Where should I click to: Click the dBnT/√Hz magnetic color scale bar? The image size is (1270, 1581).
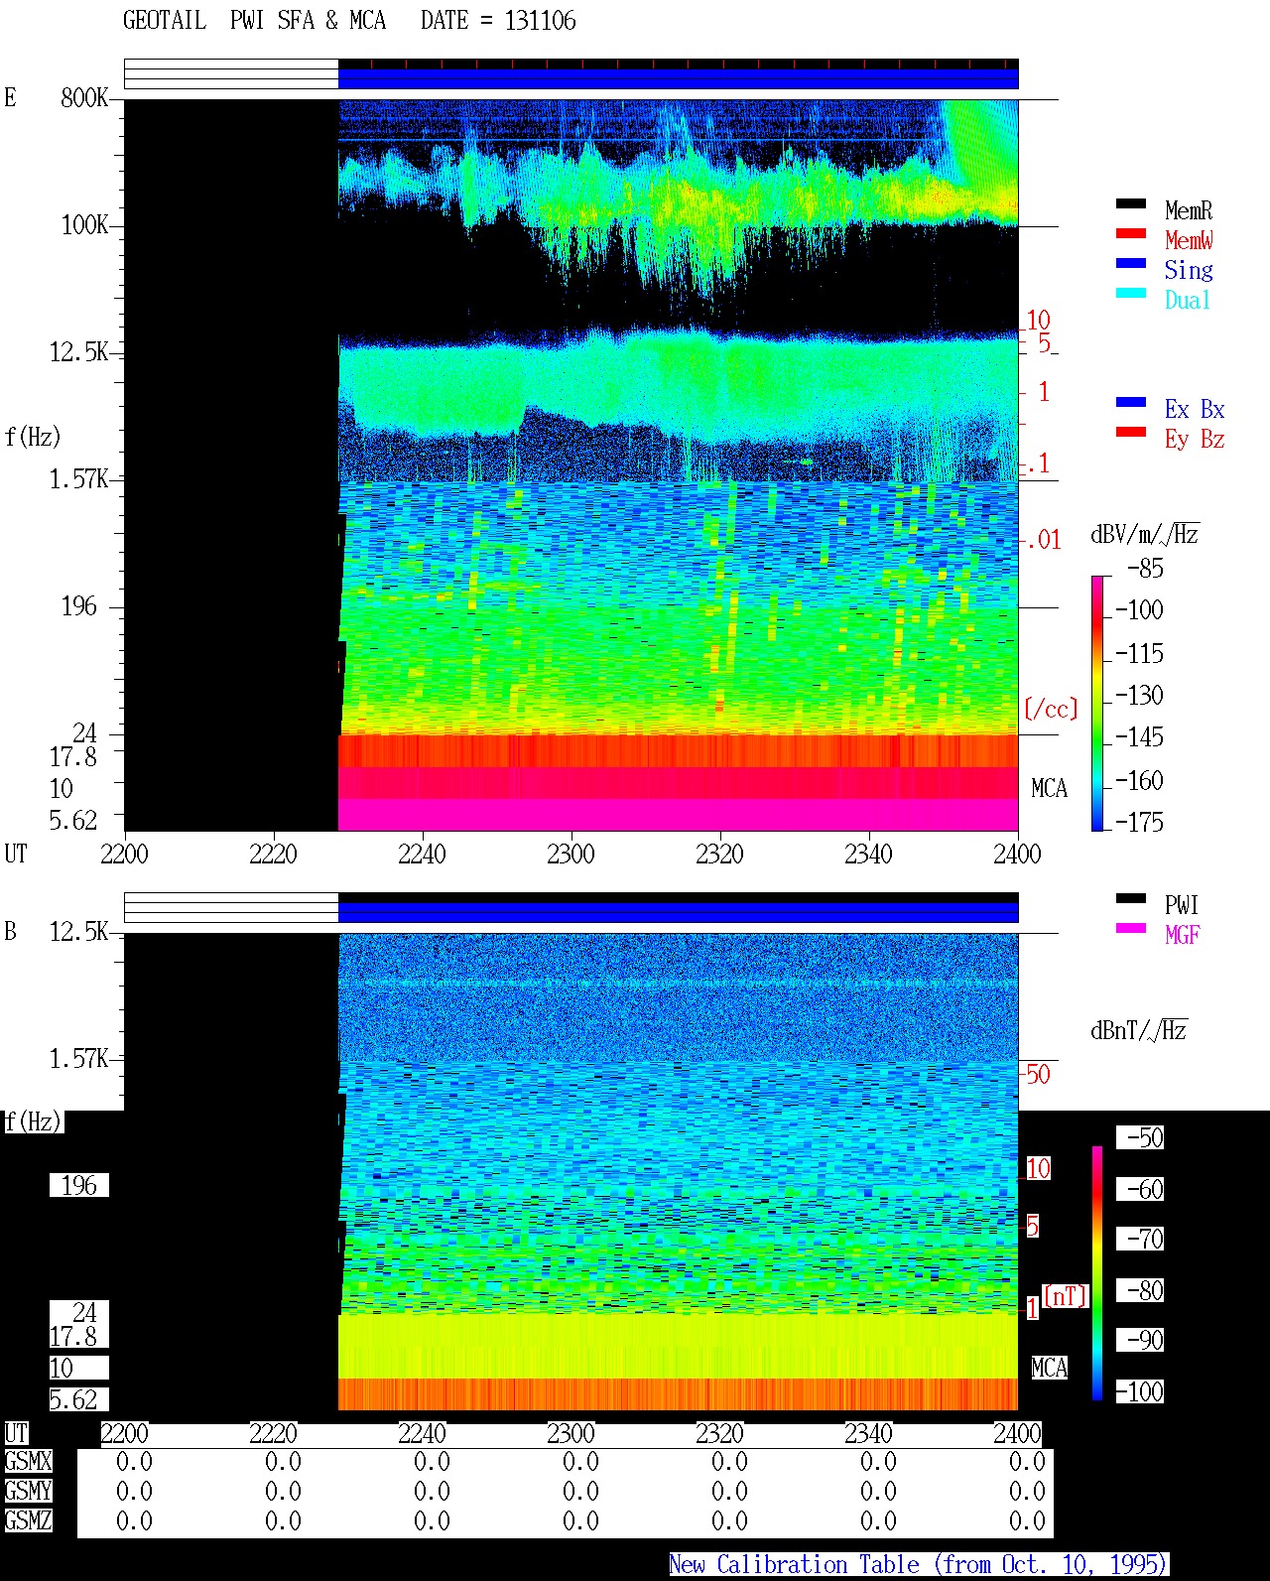click(1096, 1273)
